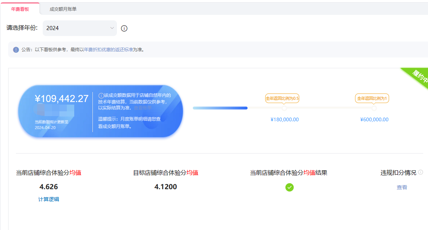
Task: Click the ¥109,442.27 amount text
Action: [x=62, y=99]
